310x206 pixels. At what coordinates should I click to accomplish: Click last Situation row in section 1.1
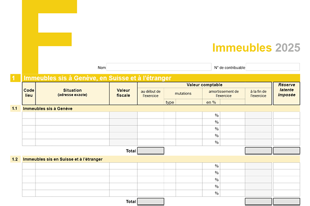coord(72,142)
